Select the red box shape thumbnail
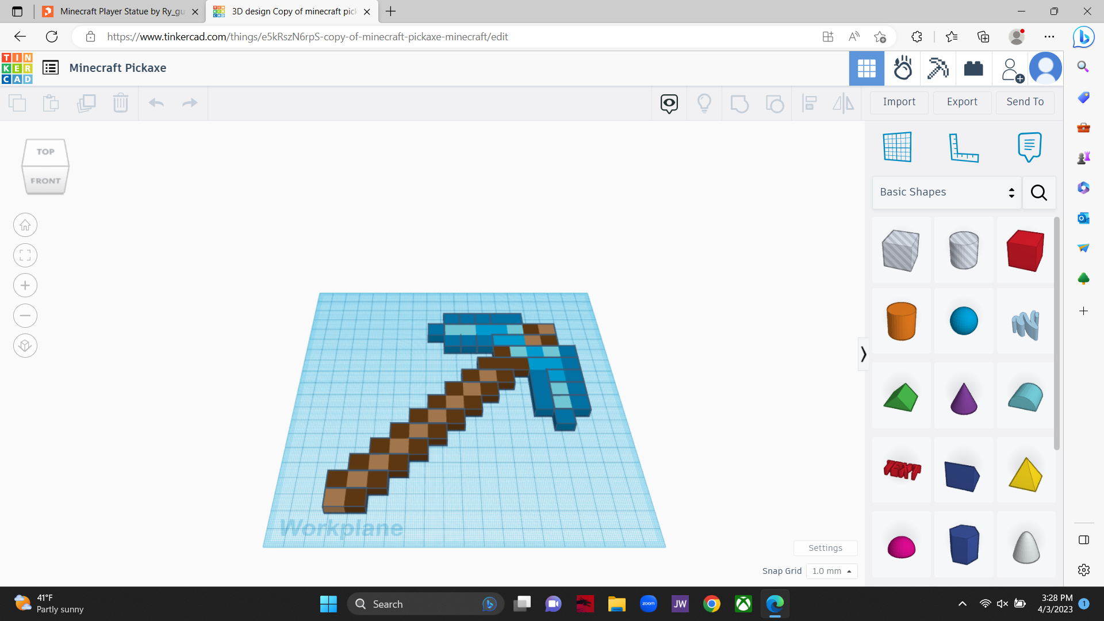The image size is (1104, 621). click(x=1024, y=250)
